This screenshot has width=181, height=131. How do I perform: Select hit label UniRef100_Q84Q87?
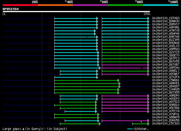pos(166,86)
